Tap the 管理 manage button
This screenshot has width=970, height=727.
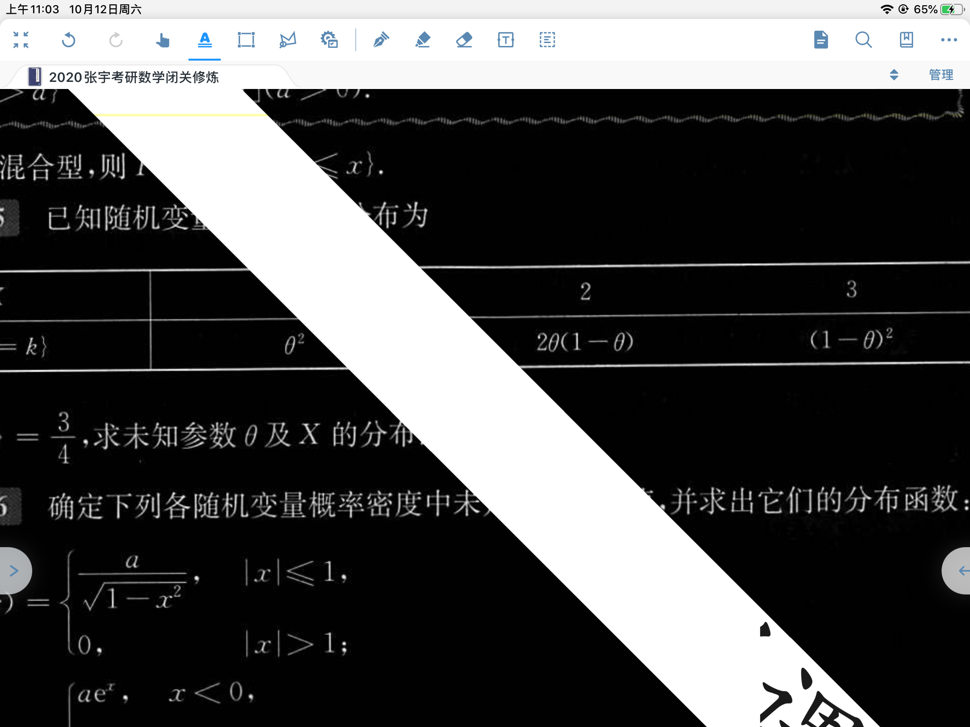point(941,75)
